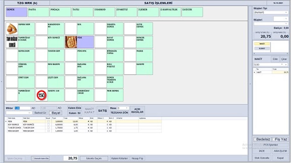This screenshot has height=163, width=291.
Task: Click the Tam Buğday Ekmeği product image
Action: (12, 42)
